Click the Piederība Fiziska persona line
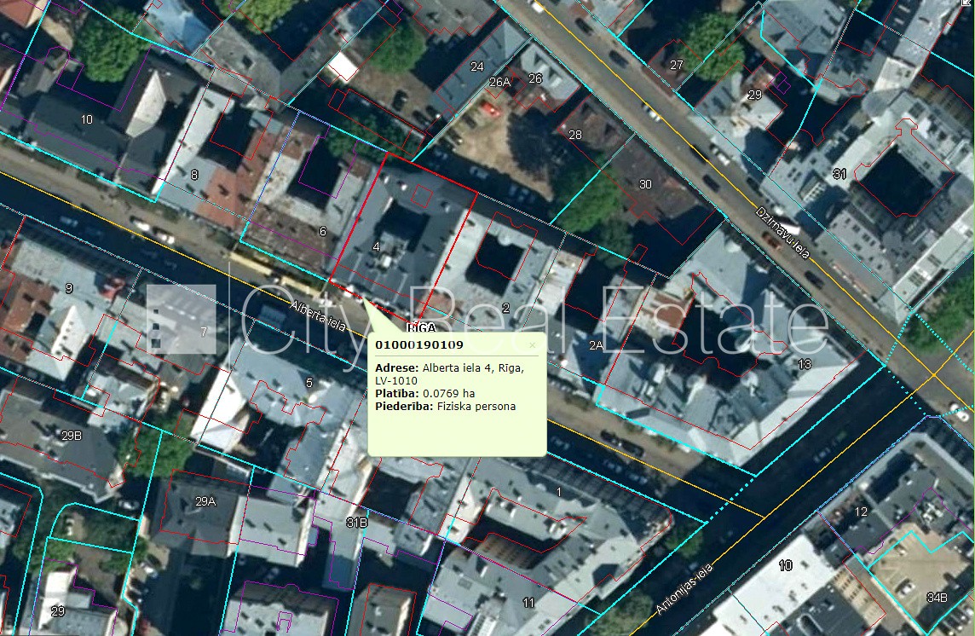 click(445, 407)
